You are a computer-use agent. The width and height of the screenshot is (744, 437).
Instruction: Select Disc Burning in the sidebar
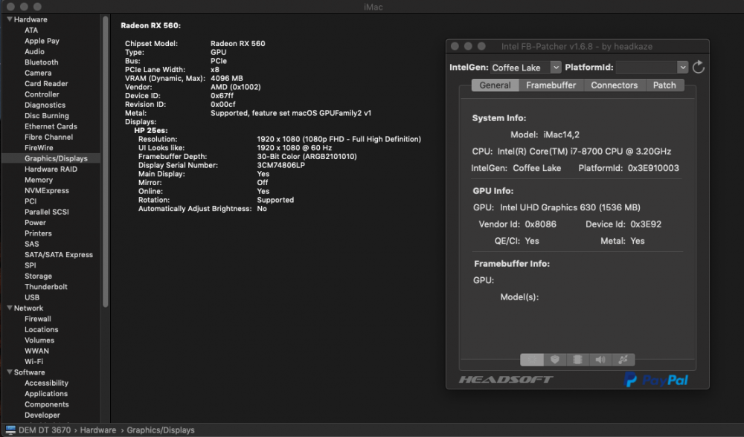pos(46,116)
